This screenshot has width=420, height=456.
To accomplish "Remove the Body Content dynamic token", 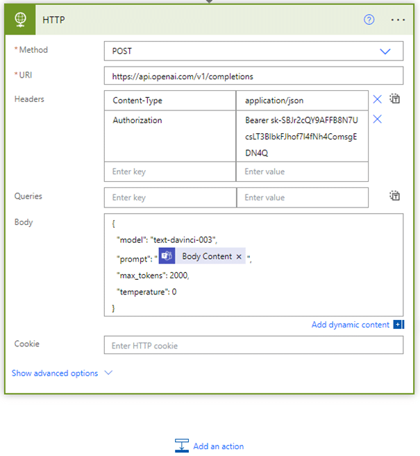I will pos(239,257).
